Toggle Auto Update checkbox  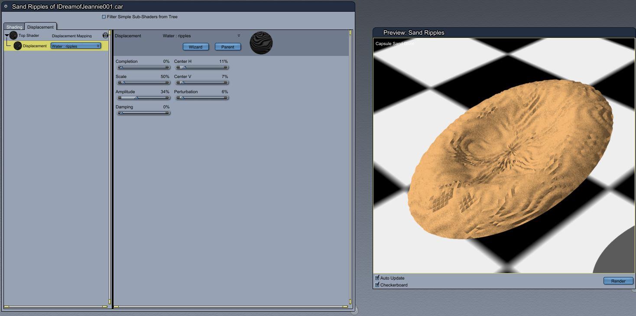[x=377, y=277]
